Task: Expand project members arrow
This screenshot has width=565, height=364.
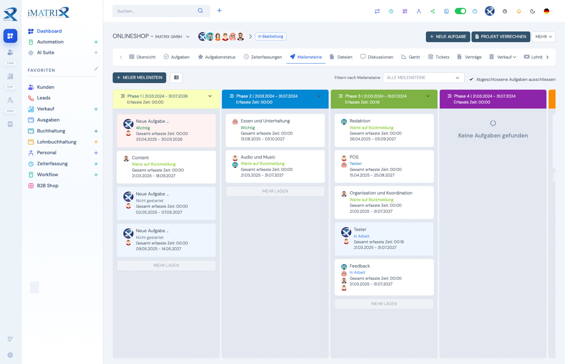Action: 250,36
